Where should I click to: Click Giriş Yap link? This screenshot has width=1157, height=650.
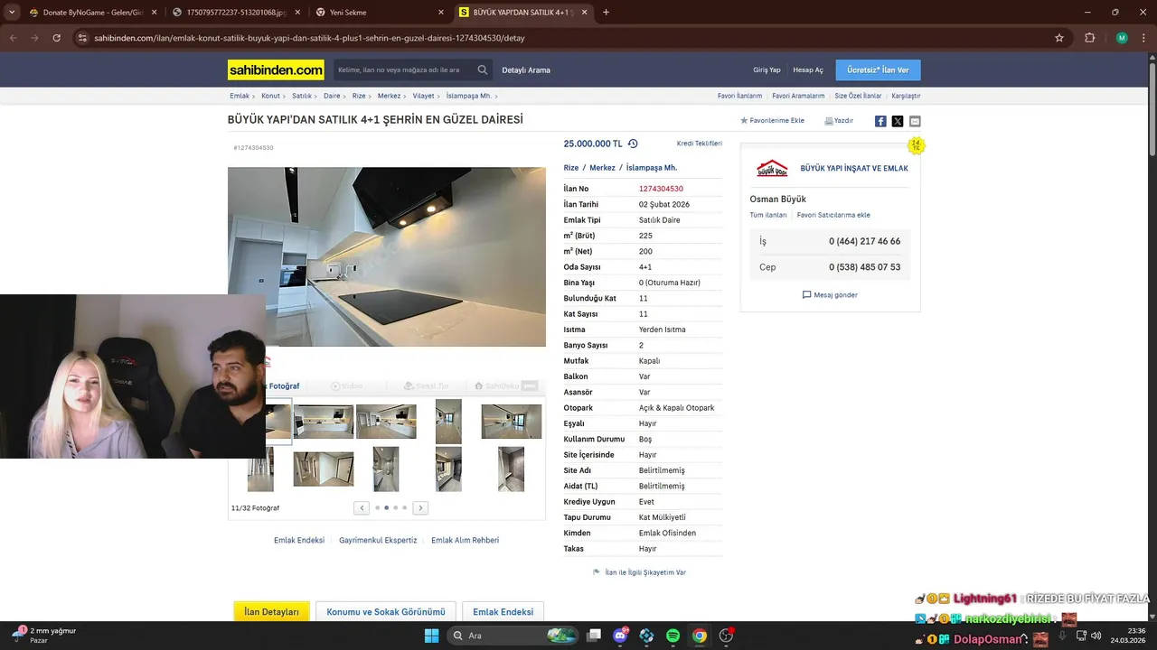coord(767,70)
